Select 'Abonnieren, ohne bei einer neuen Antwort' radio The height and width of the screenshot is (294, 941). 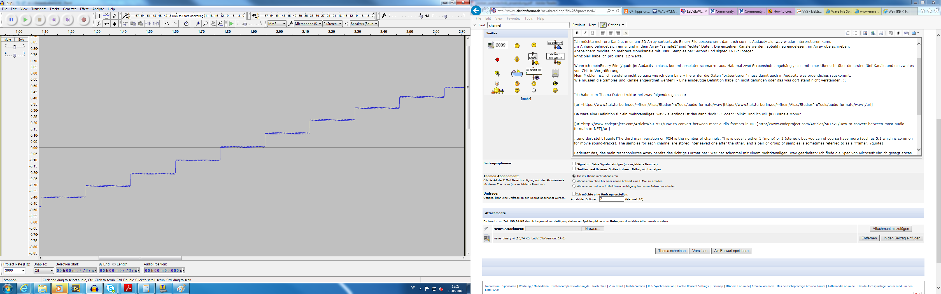point(574,181)
